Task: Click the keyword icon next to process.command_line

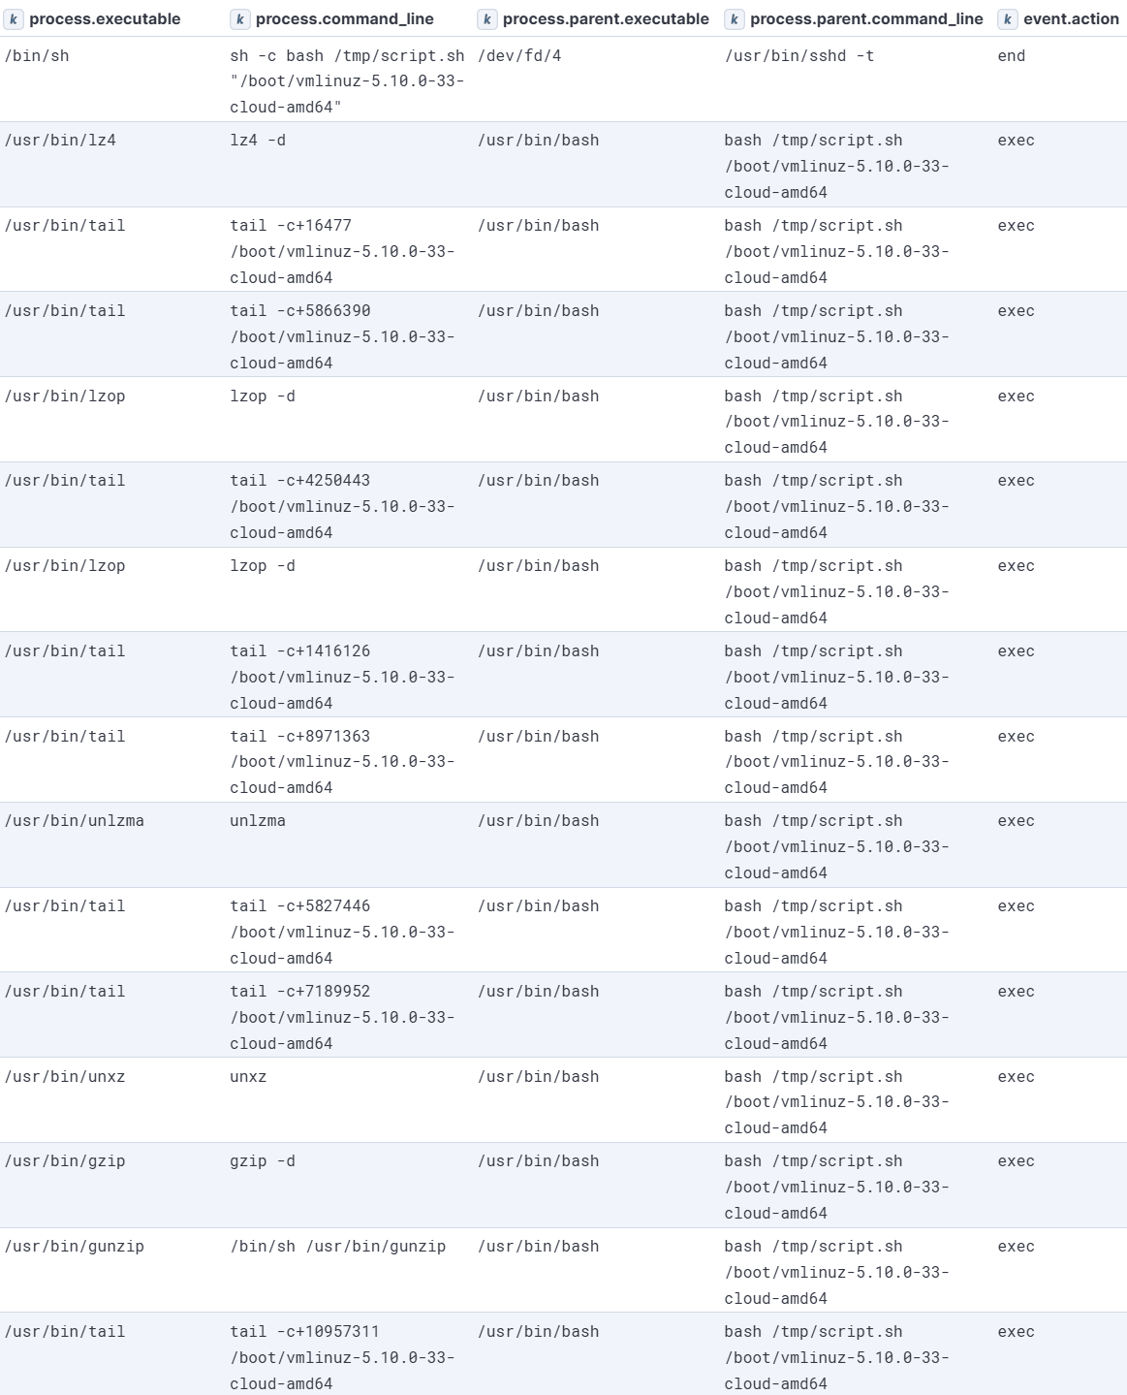Action: (239, 18)
